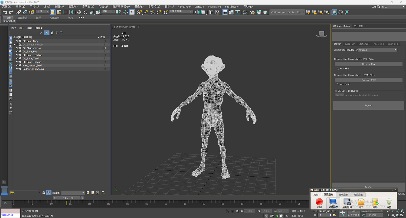Open the Supported Renderer Arnold dropdown

(x=377, y=50)
